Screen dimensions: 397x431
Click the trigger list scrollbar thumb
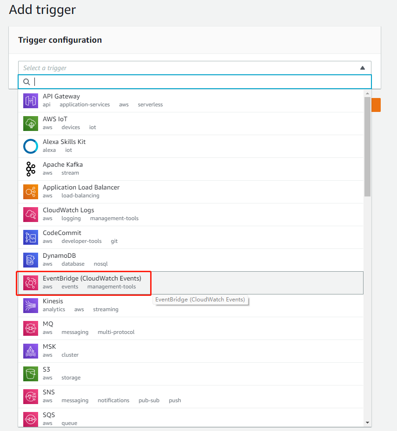coord(367,146)
